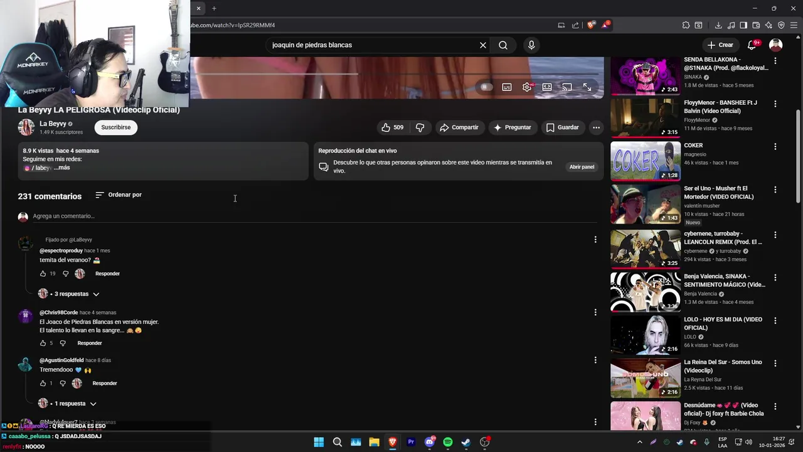Open Premiere Pro from the taskbar
Image resolution: width=803 pixels, height=452 pixels.
(411, 442)
